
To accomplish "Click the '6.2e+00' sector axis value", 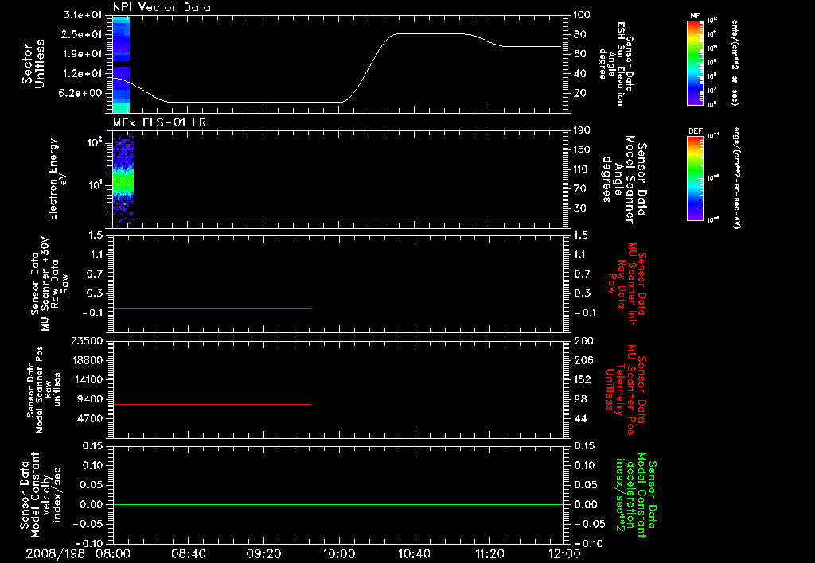I will (82, 94).
